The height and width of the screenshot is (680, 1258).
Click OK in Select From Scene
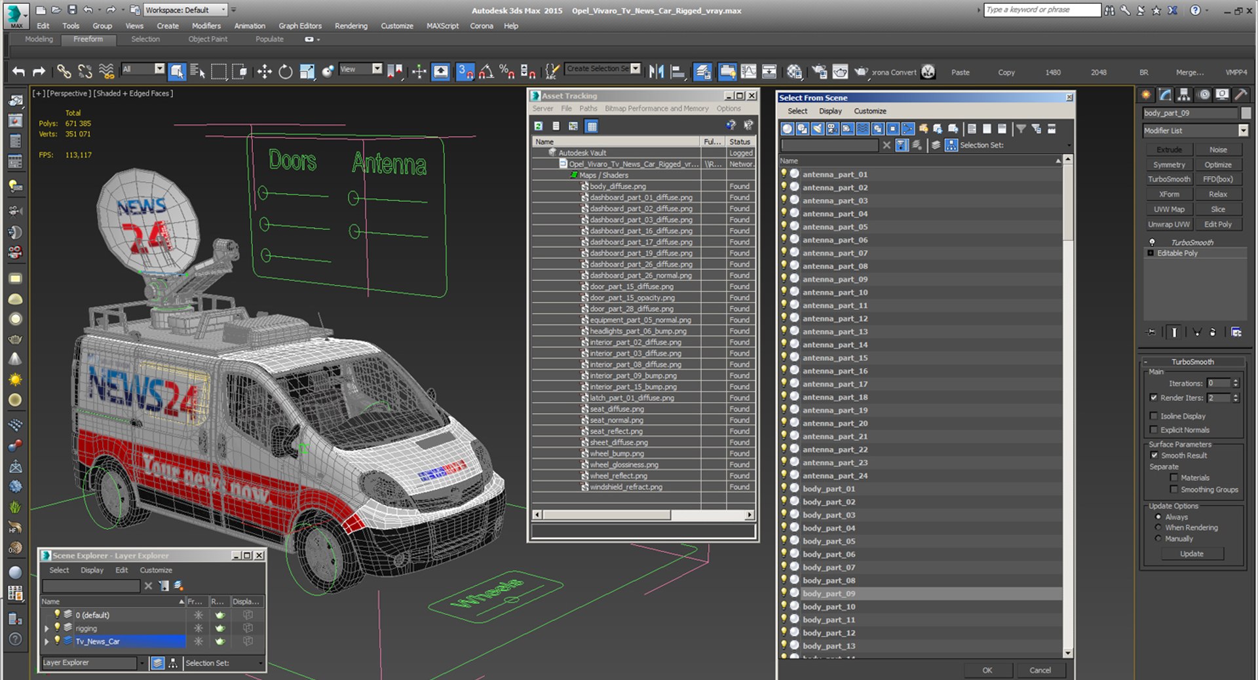coord(987,670)
